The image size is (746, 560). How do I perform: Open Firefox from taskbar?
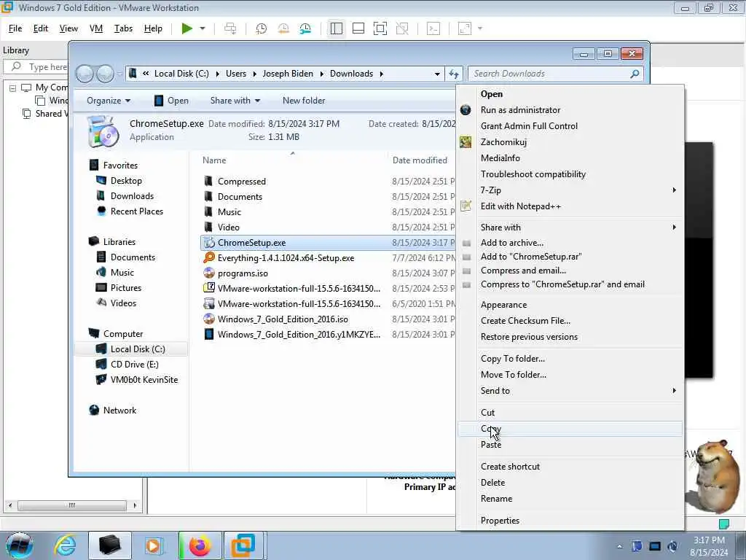coord(200,545)
